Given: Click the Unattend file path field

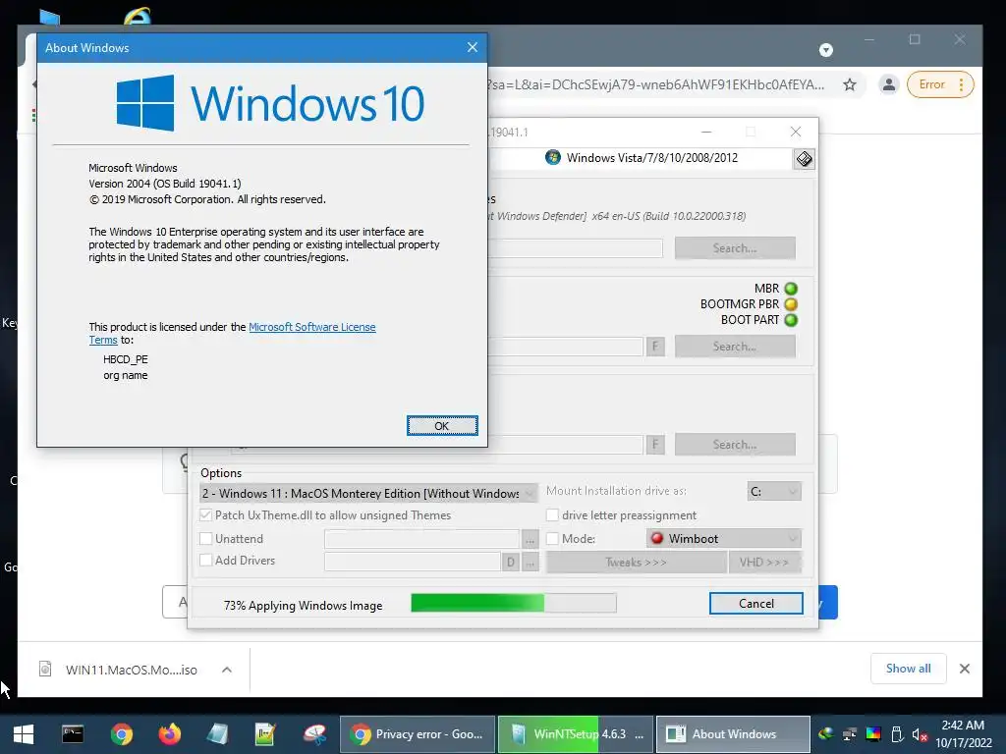Looking at the screenshot, I should [x=421, y=539].
